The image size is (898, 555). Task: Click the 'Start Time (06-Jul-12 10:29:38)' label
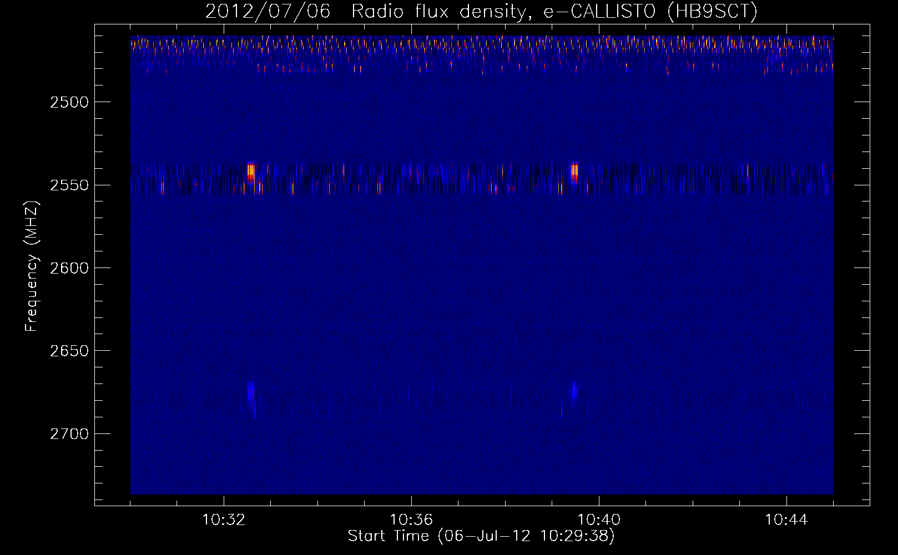[x=481, y=536]
